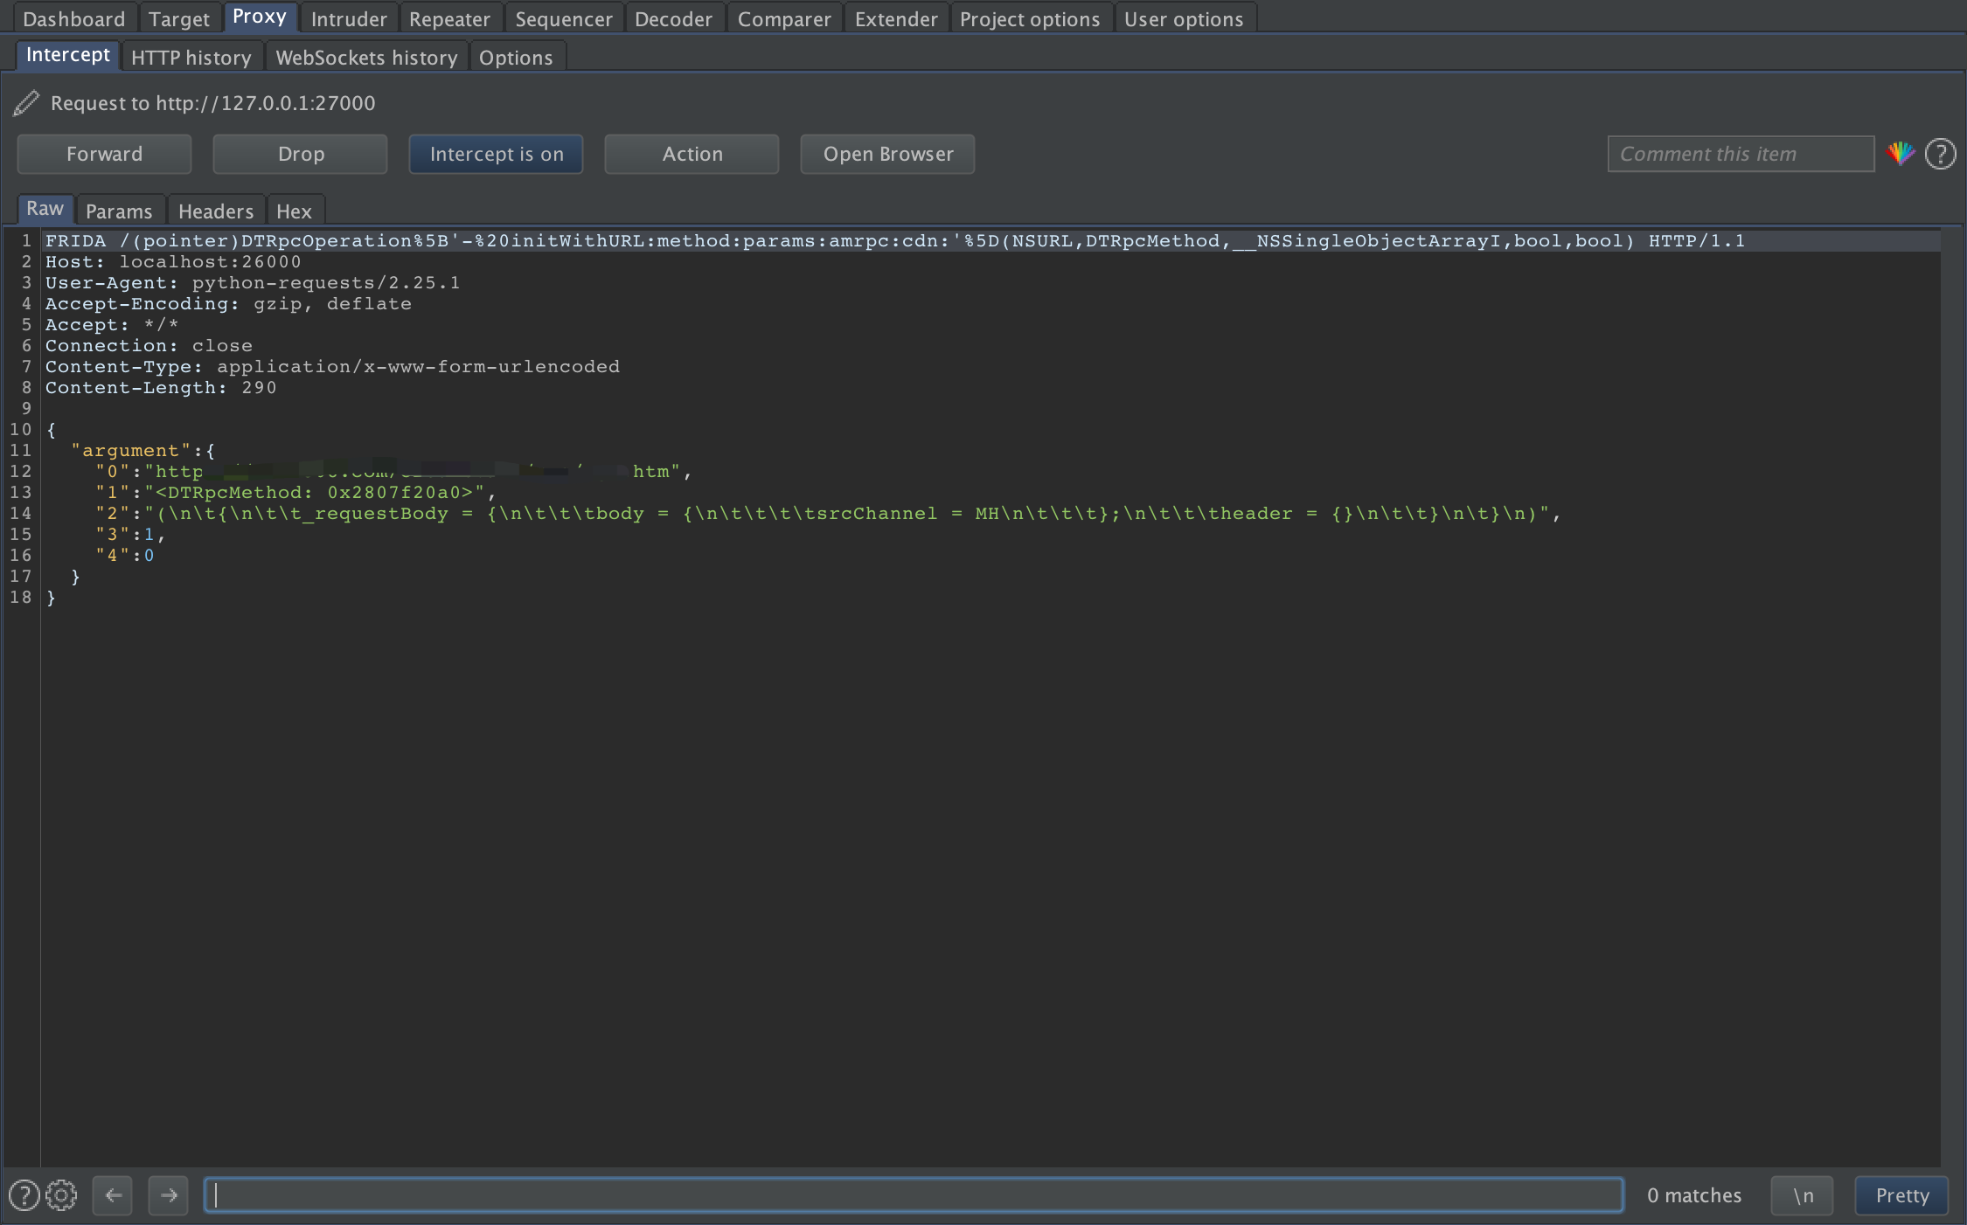This screenshot has height=1225, width=1967.
Task: Focus the bottom search input box
Action: coord(913,1195)
